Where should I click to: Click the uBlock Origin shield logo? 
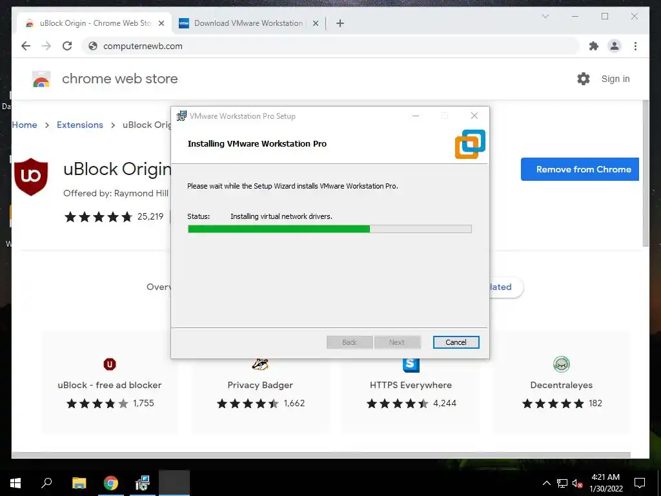[x=31, y=177]
